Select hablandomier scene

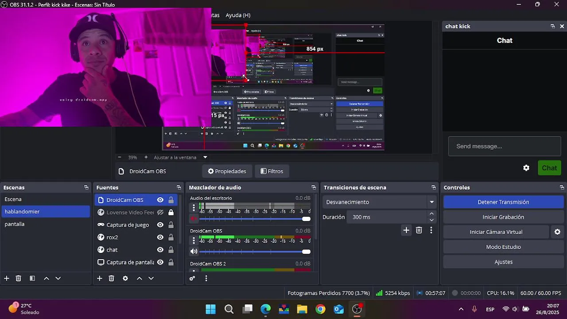point(45,212)
